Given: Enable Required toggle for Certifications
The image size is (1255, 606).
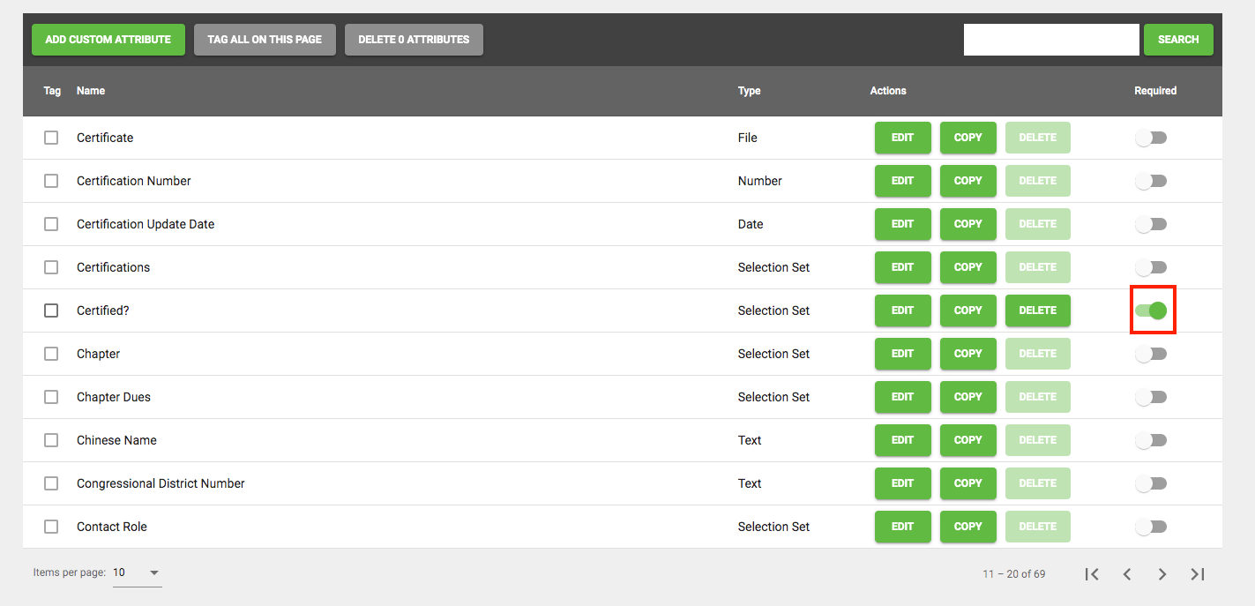Looking at the screenshot, I should (x=1151, y=267).
